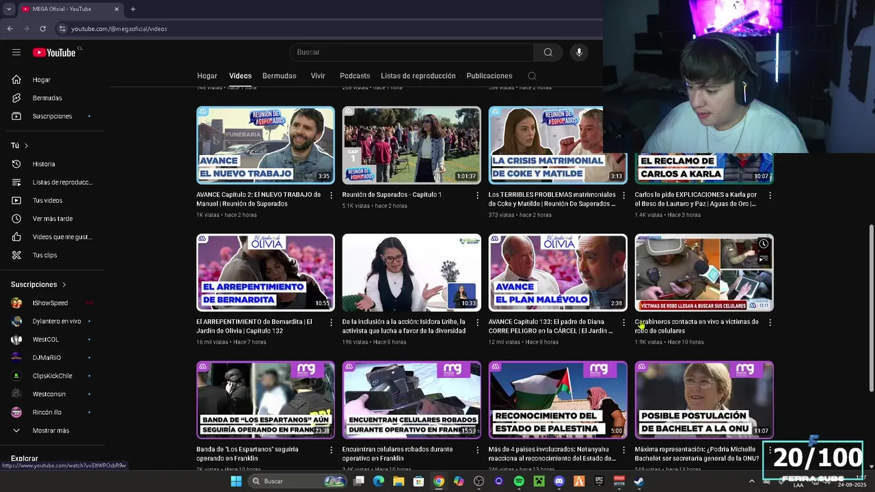Click the YouTube logo
The height and width of the screenshot is (492, 875).
54,53
